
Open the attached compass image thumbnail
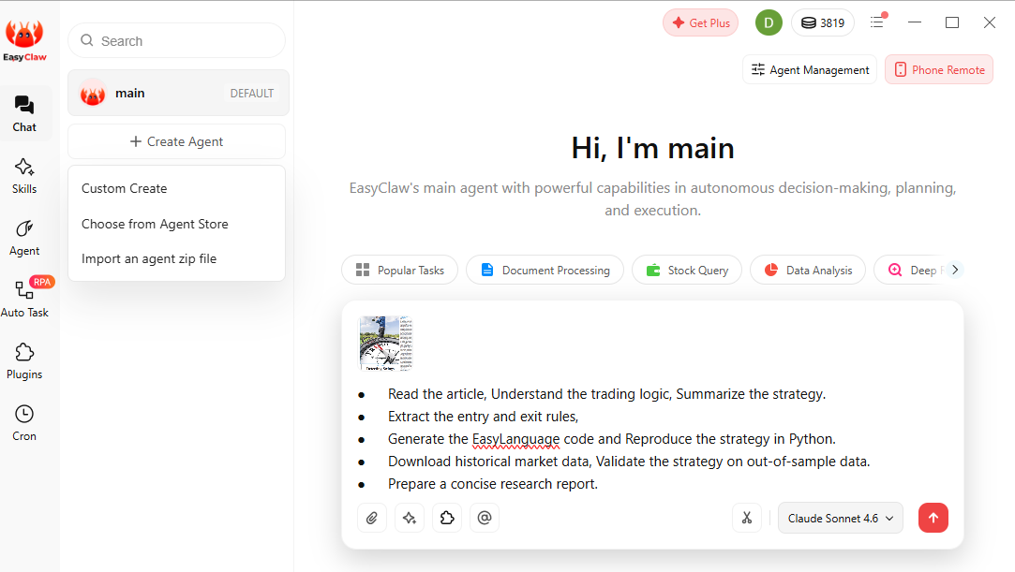385,344
